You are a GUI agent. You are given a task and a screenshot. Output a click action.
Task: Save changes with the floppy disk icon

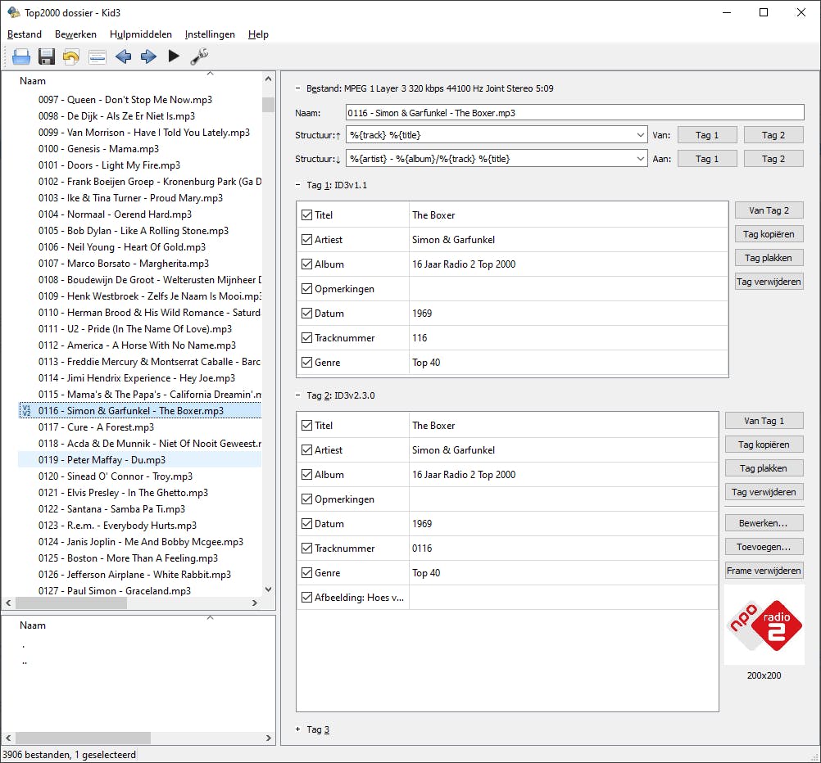[x=46, y=56]
